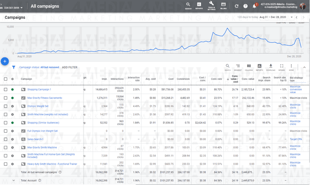The image size is (310, 185).
Task: Click the Shopping Campaign 1 type icon
Action: point(23,89)
